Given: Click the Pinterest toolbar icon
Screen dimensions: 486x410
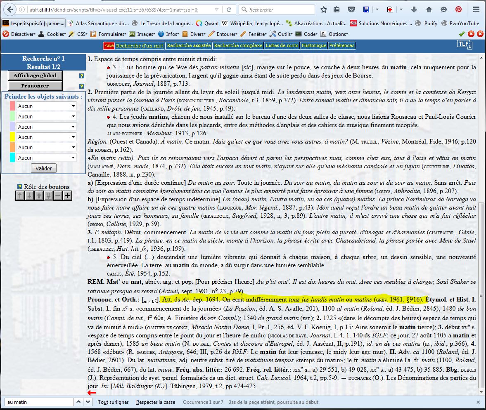Looking at the screenshot, I should click(458, 9).
